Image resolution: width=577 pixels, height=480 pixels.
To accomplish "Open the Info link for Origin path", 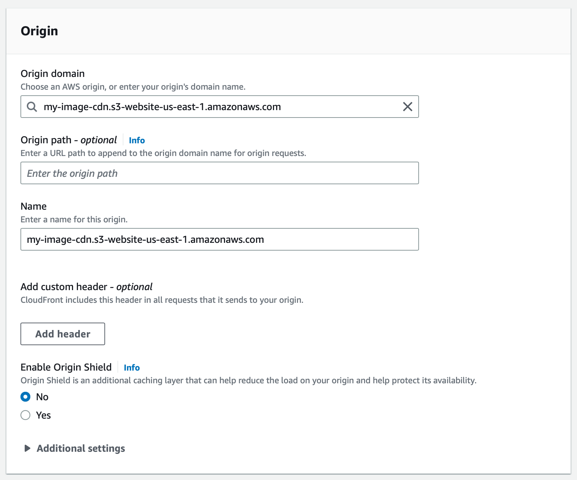I will point(137,140).
